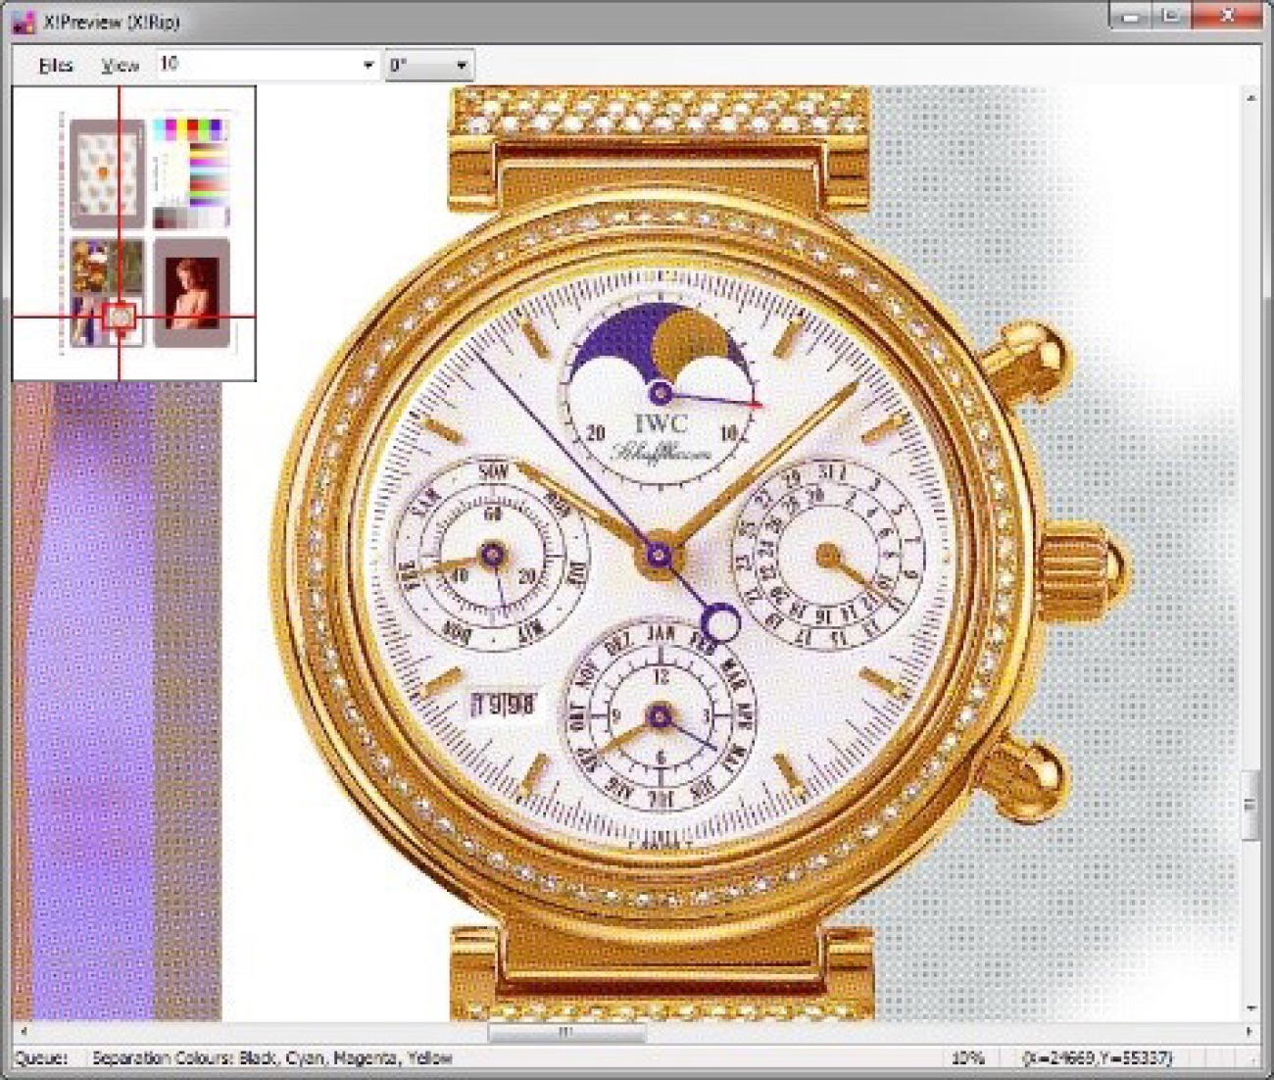This screenshot has height=1080, width=1274.
Task: Click the vertical scrollbar down arrow
Action: [x=1250, y=1007]
